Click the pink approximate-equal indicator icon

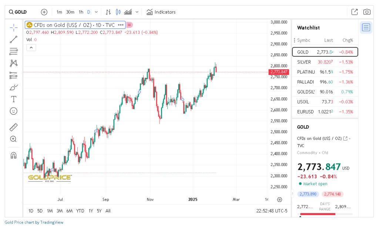130,25
